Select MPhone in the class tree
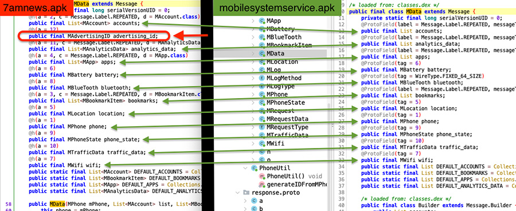 (x=277, y=95)
